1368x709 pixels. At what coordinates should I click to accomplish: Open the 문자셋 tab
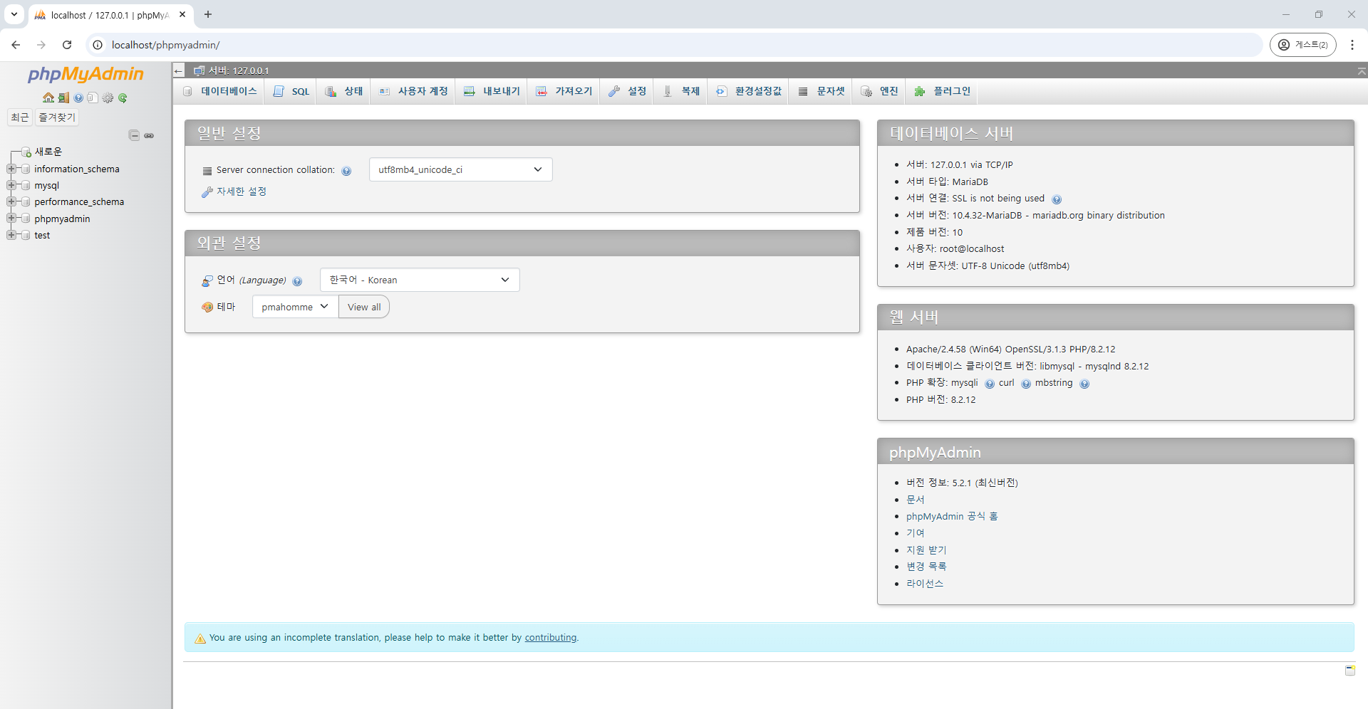pyautogui.click(x=822, y=91)
